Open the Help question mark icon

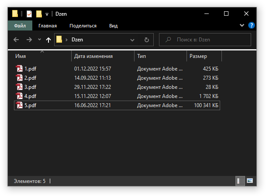tap(251, 26)
